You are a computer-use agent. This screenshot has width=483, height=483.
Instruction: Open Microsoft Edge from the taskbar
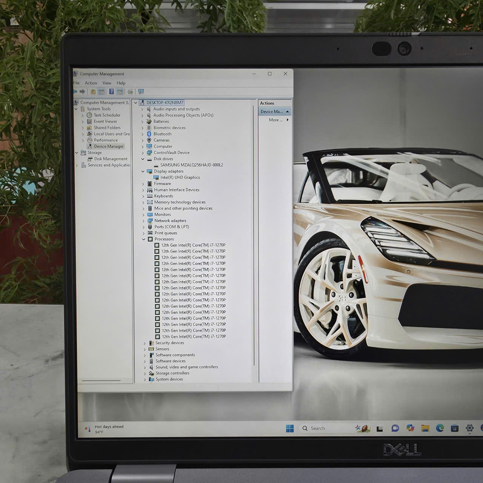(440, 428)
